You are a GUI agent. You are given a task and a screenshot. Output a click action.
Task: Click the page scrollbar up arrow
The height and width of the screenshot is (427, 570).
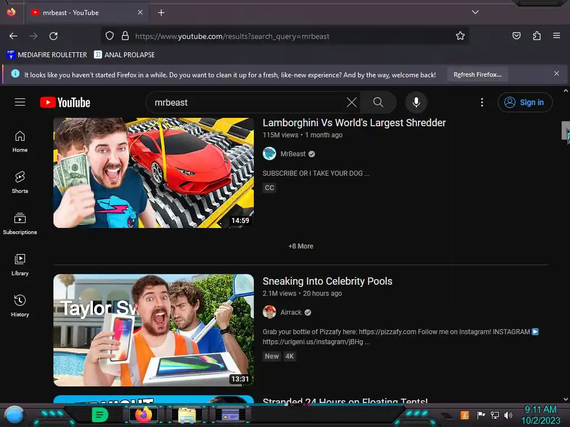[566, 91]
